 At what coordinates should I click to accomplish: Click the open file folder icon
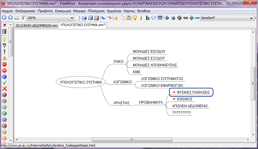point(84,18)
